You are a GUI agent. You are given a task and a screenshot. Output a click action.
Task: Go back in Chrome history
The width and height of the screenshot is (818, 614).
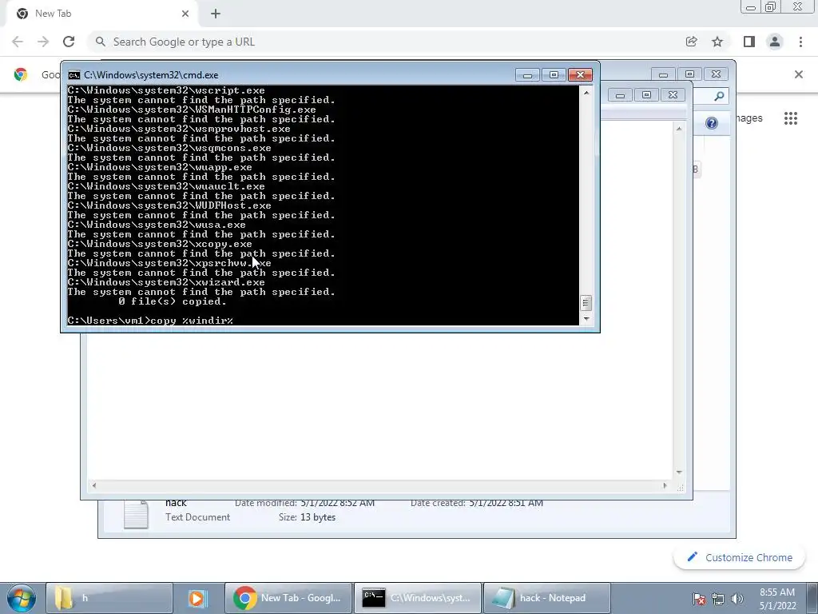pyautogui.click(x=18, y=42)
